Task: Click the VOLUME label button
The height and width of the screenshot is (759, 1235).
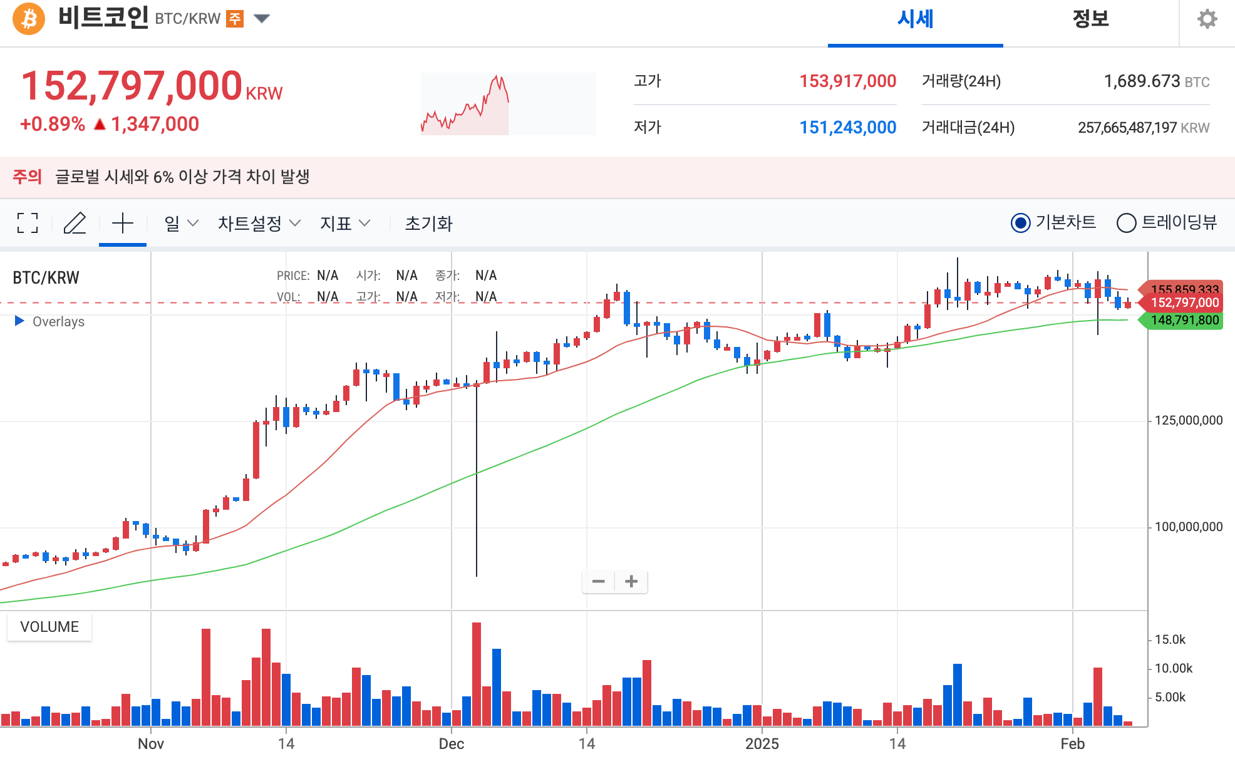Action: coord(49,627)
